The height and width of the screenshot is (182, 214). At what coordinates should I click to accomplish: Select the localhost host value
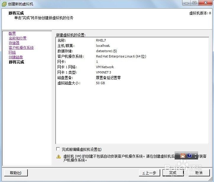103,46
